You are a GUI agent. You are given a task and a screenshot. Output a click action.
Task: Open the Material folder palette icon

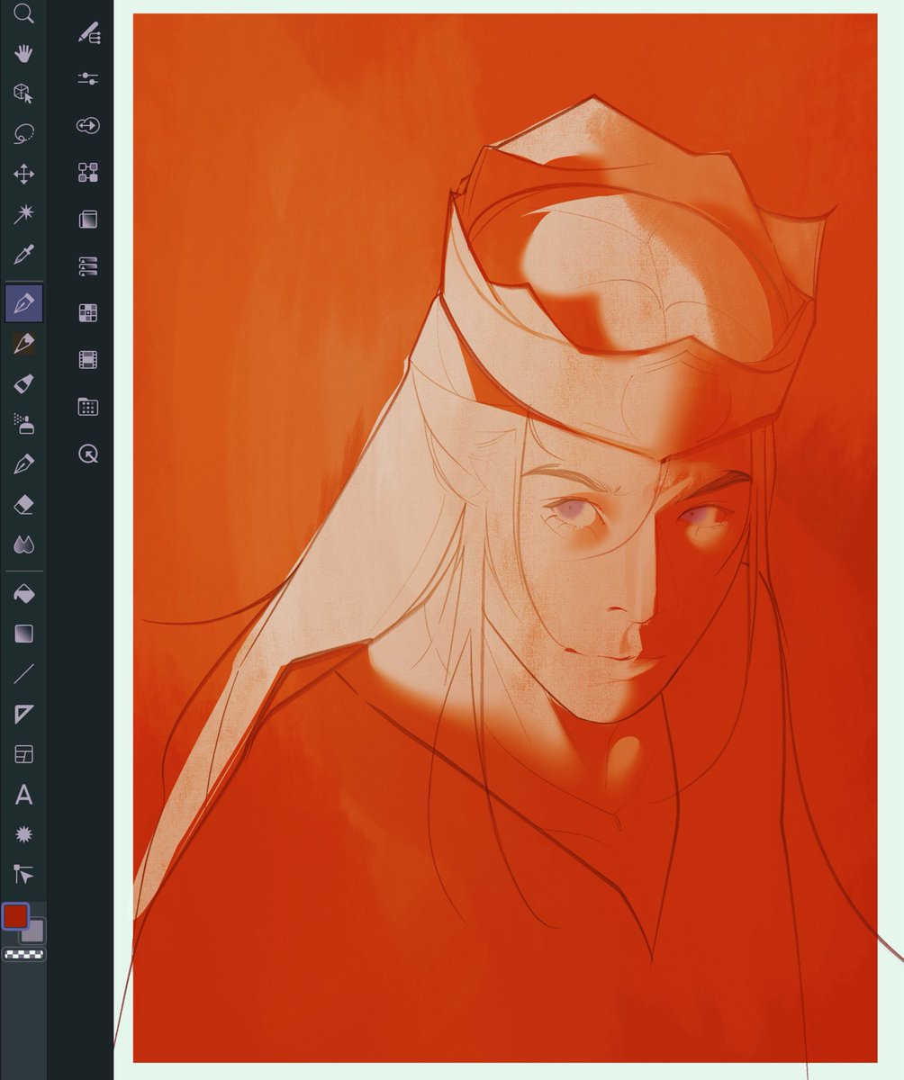[88, 407]
